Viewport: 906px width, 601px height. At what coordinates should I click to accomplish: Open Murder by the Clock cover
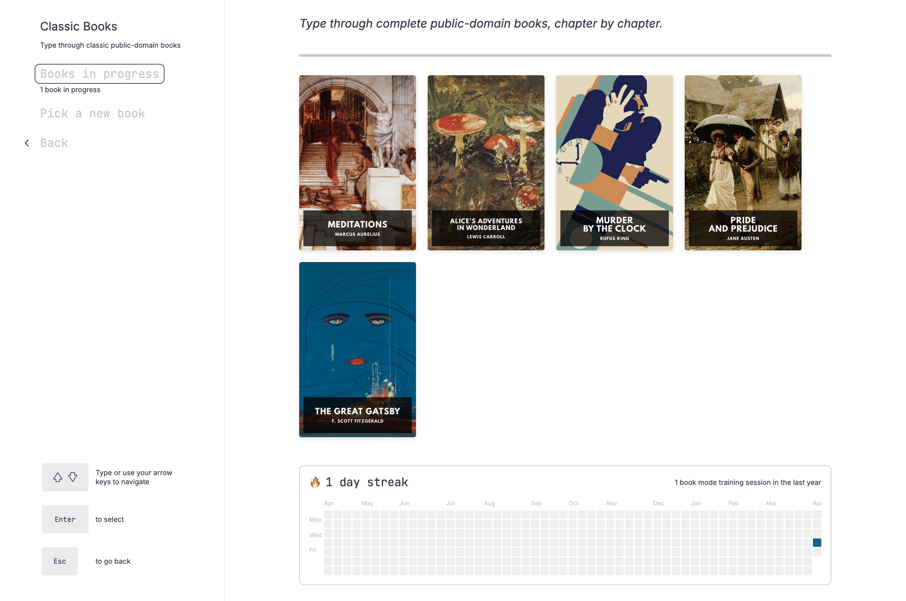click(x=614, y=162)
